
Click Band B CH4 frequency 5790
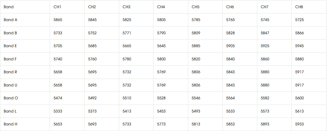(x=161, y=33)
